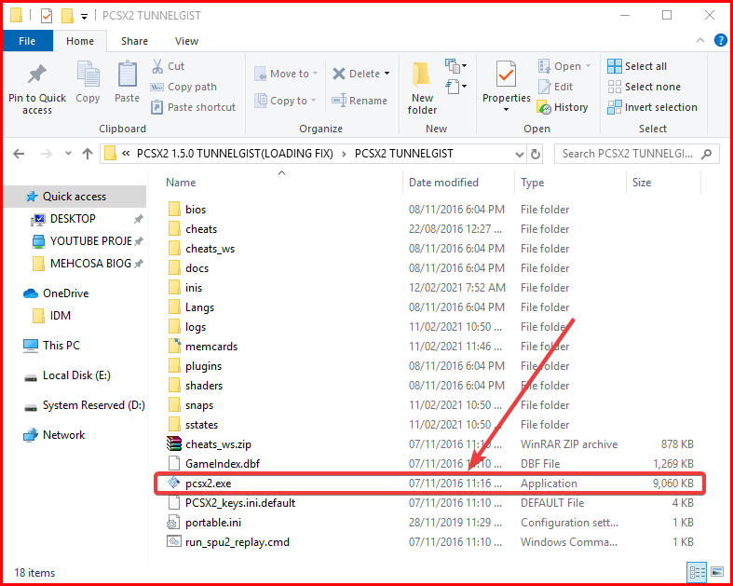
Task: Open the File menu
Action: [x=27, y=41]
